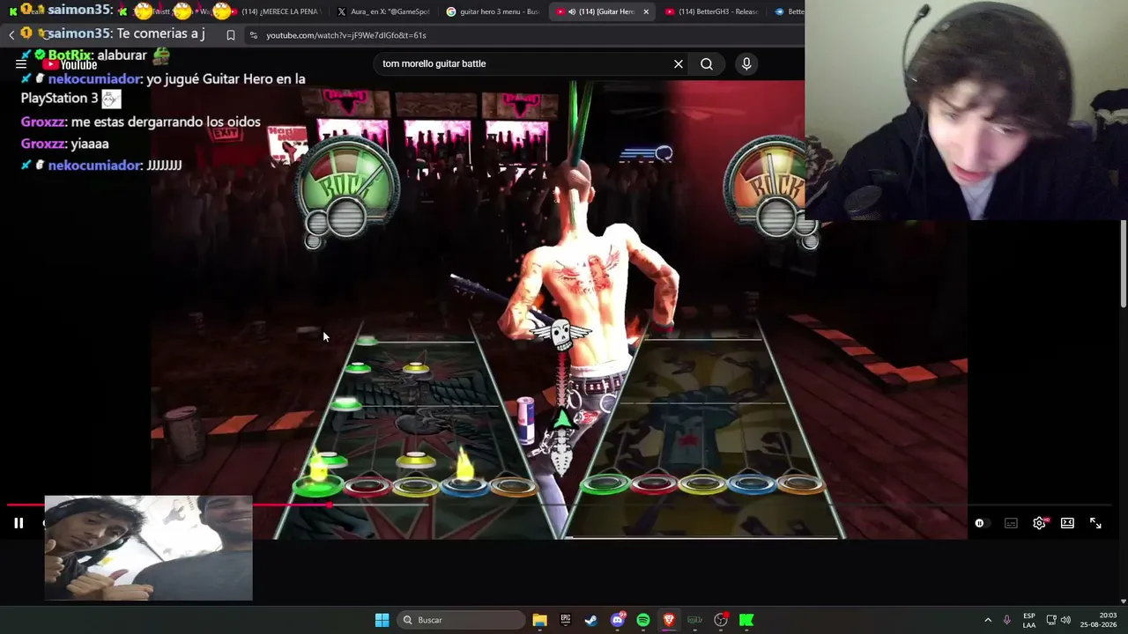The image size is (1128, 634).
Task: Toggle subtitles/closed captions button
Action: [x=1011, y=523]
